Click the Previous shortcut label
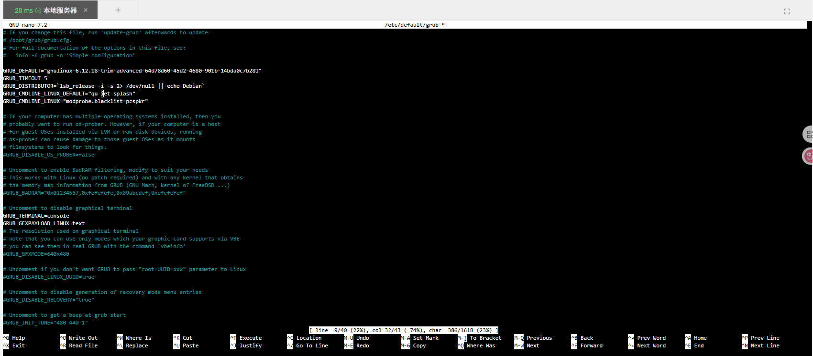Viewport: 813px width, 356px height. click(x=539, y=338)
